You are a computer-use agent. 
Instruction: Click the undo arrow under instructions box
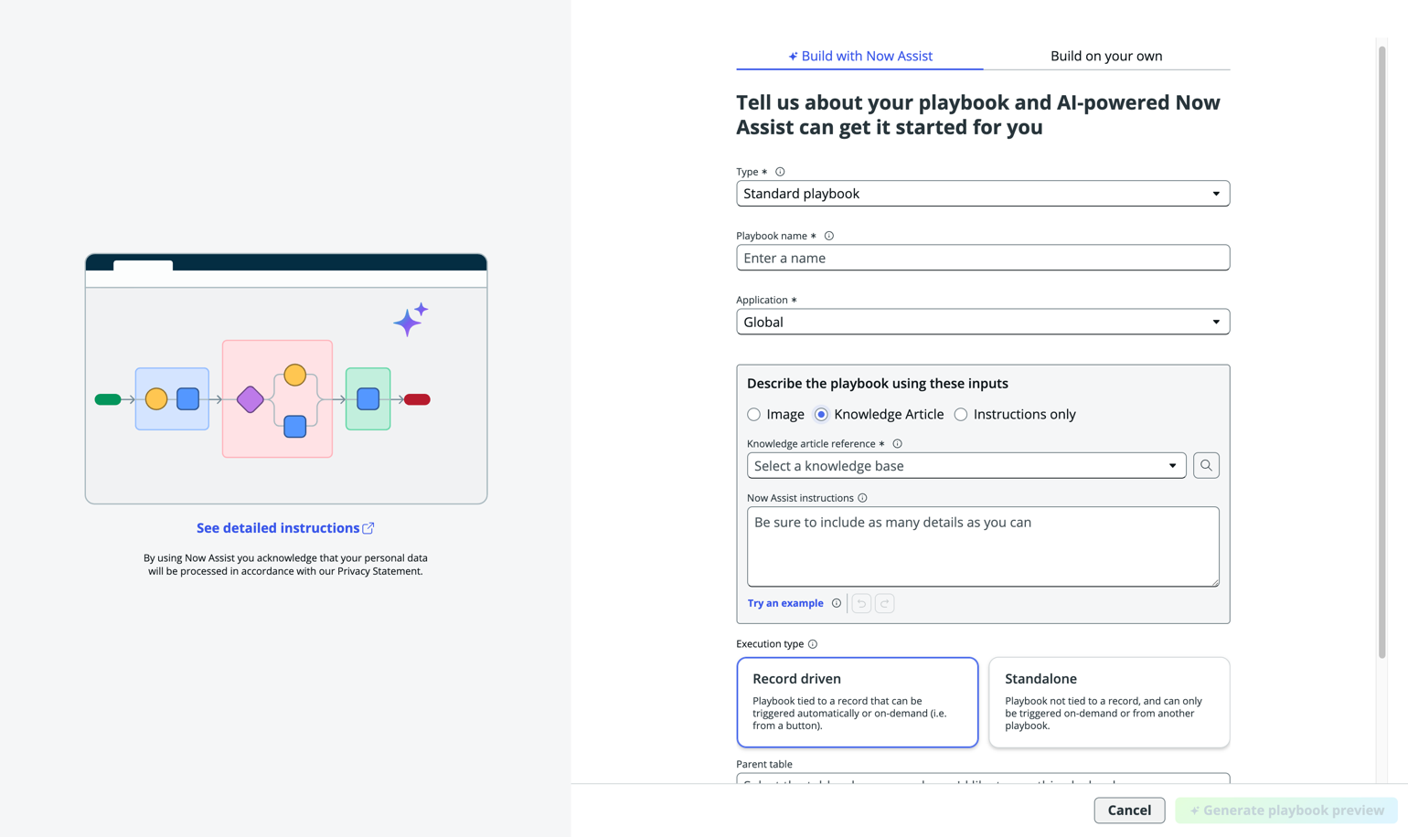[861, 603]
